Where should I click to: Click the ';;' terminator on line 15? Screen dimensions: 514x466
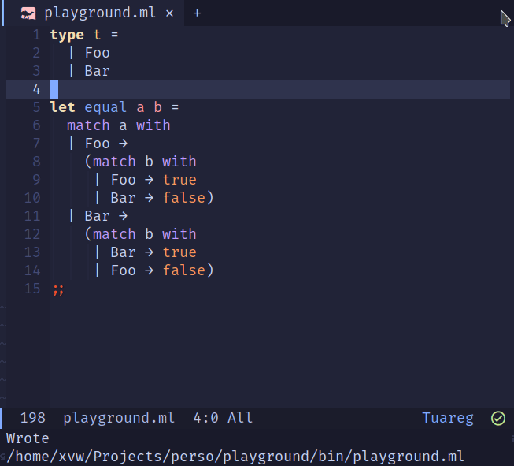(58, 289)
